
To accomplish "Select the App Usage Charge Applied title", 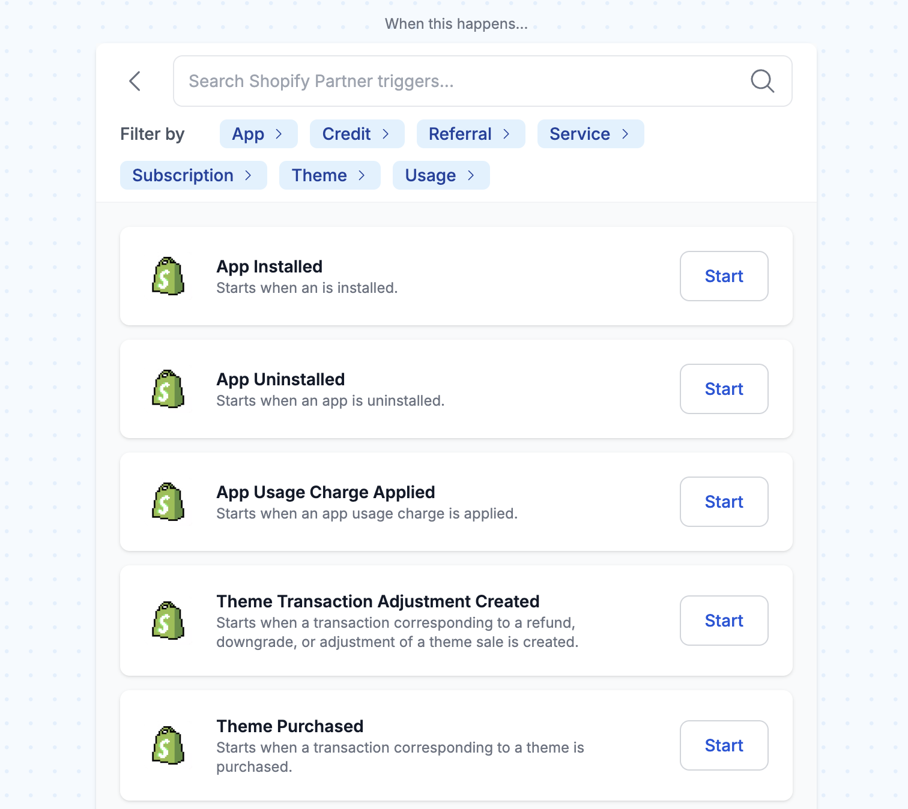I will pos(326,492).
